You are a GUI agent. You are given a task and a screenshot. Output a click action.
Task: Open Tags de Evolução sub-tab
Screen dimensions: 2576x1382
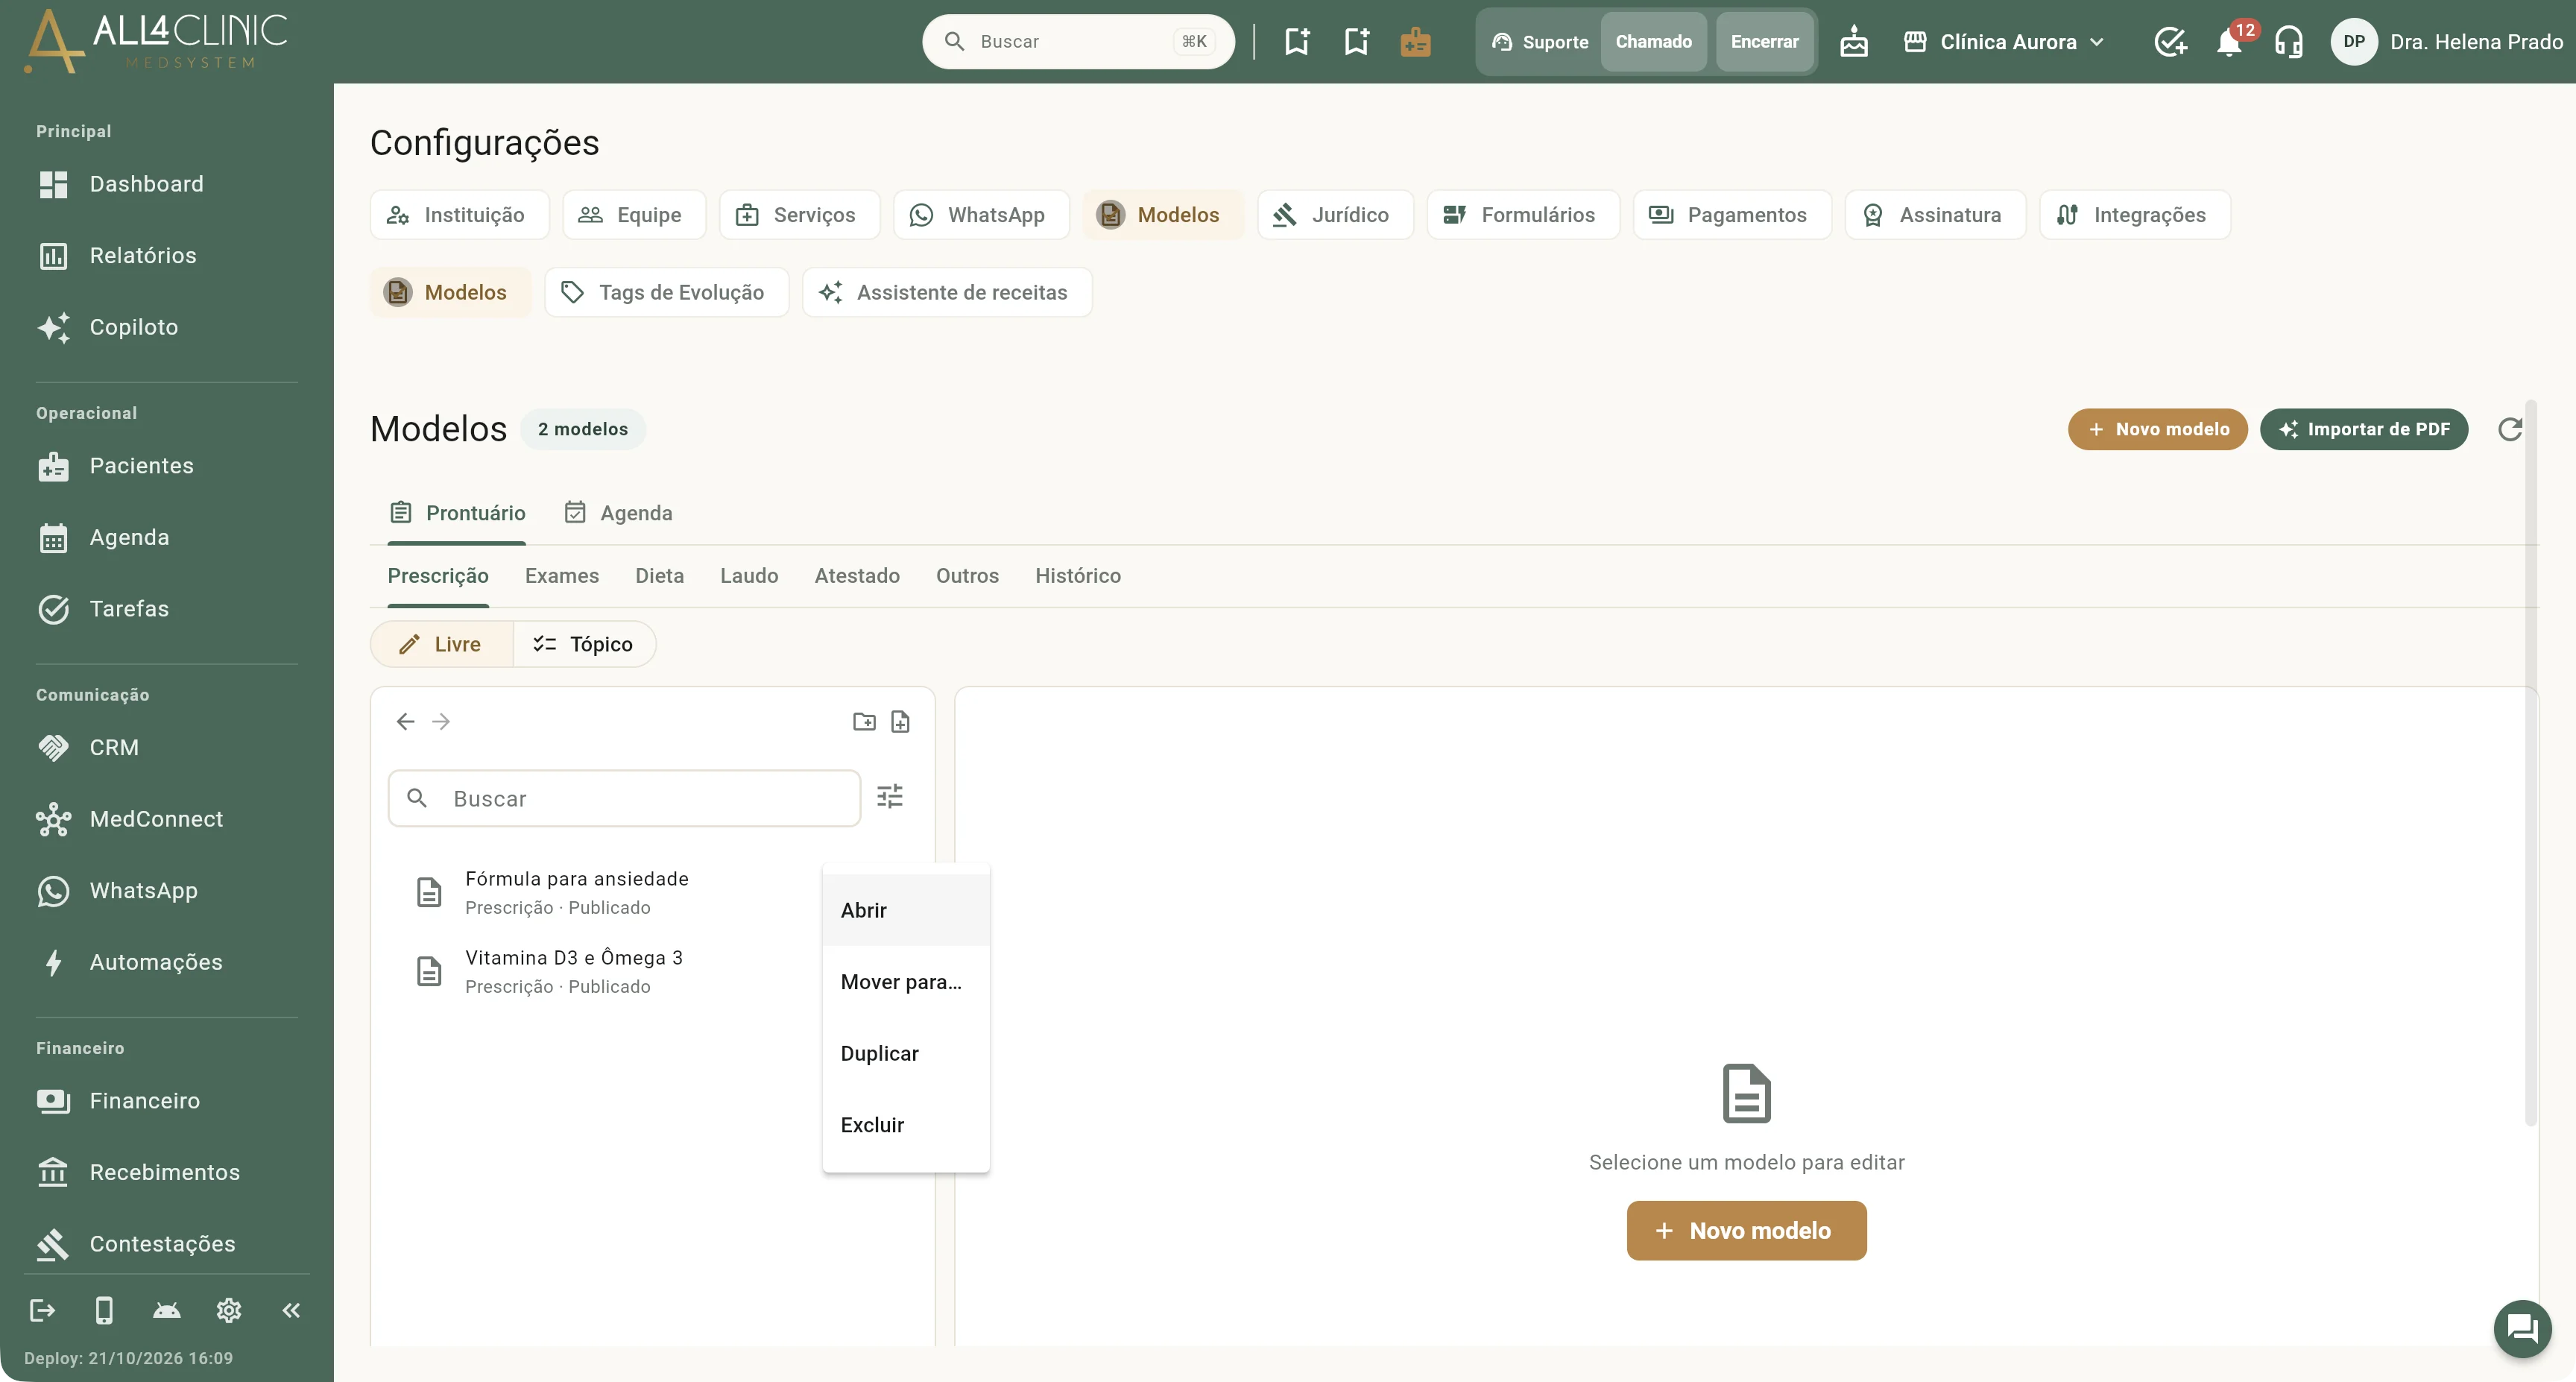click(x=667, y=292)
